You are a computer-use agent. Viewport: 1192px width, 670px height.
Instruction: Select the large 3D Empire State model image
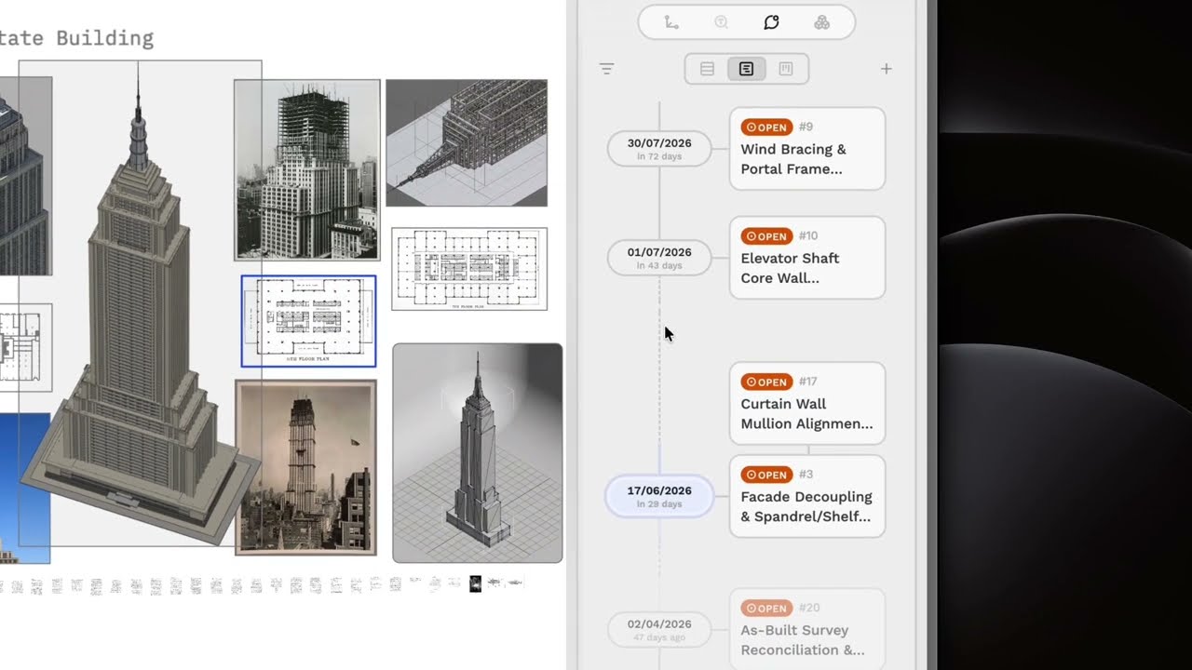pos(140,303)
